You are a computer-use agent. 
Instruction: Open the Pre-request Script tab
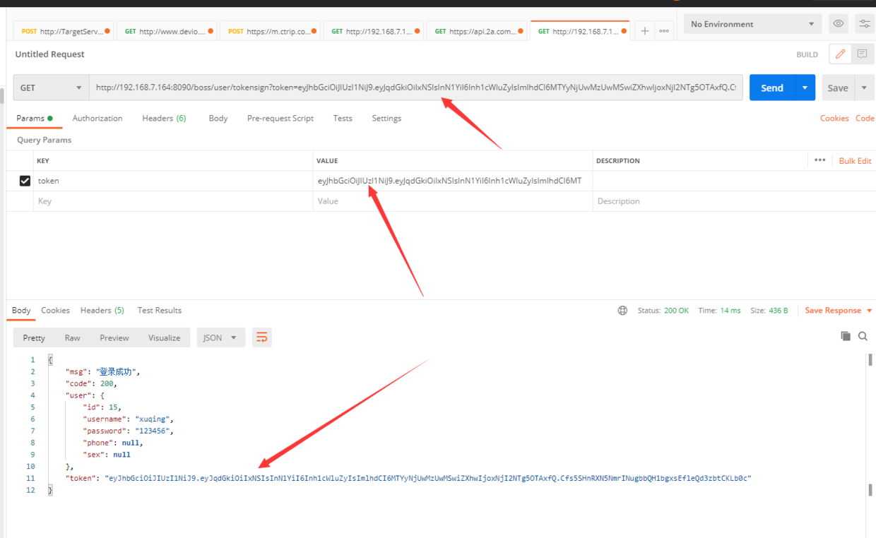[x=280, y=119]
